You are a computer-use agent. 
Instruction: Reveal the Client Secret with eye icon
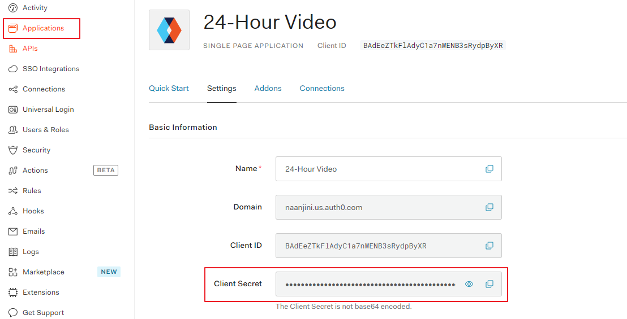point(469,284)
